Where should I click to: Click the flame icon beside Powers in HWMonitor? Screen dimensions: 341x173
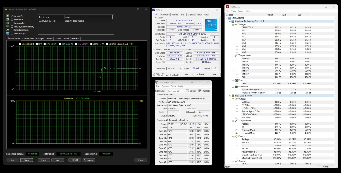(x=236, y=136)
